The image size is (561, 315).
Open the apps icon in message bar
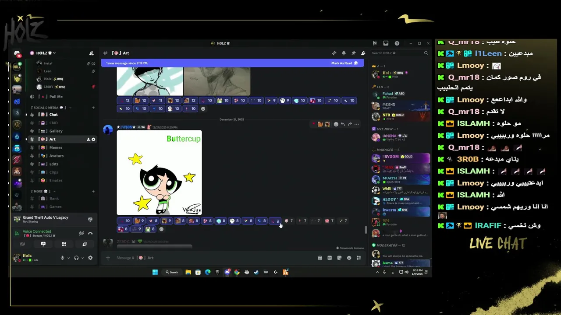point(359,258)
